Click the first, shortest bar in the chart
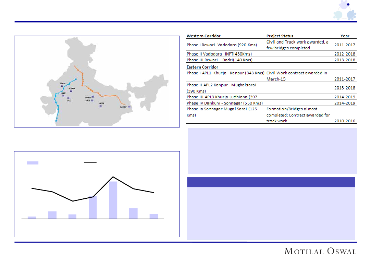371x257 pixels. [32, 217]
